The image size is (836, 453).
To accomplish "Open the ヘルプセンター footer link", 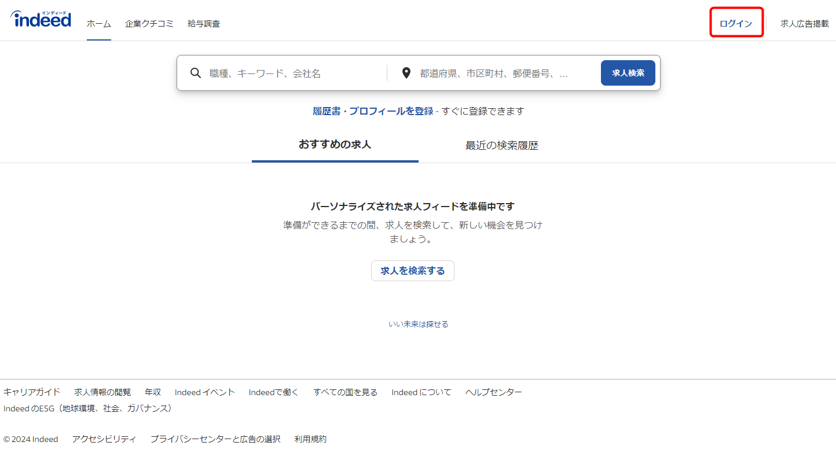I will click(x=493, y=392).
